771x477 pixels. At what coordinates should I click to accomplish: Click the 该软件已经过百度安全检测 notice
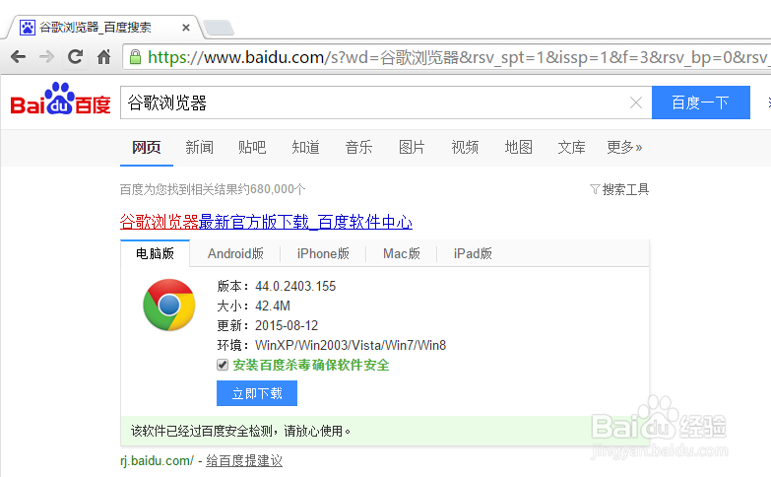pos(241,432)
